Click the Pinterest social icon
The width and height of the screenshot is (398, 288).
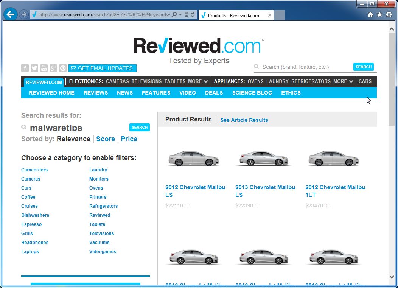[x=63, y=68]
